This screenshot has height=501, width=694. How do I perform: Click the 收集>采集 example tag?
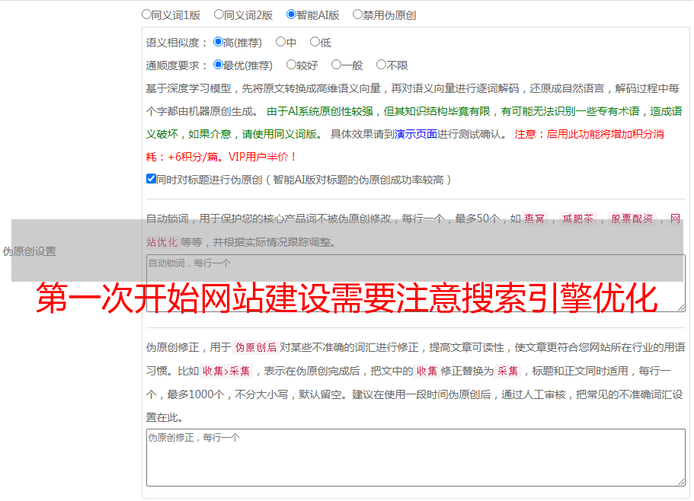(x=226, y=371)
